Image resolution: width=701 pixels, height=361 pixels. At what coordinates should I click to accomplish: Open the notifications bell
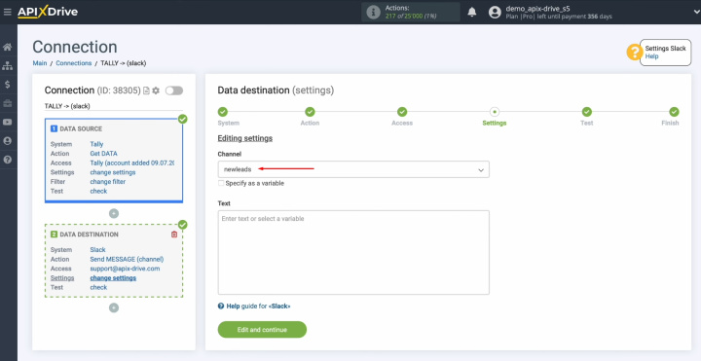(471, 13)
